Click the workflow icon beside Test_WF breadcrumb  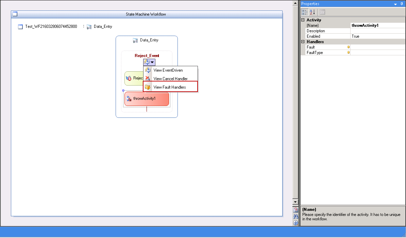(20, 26)
